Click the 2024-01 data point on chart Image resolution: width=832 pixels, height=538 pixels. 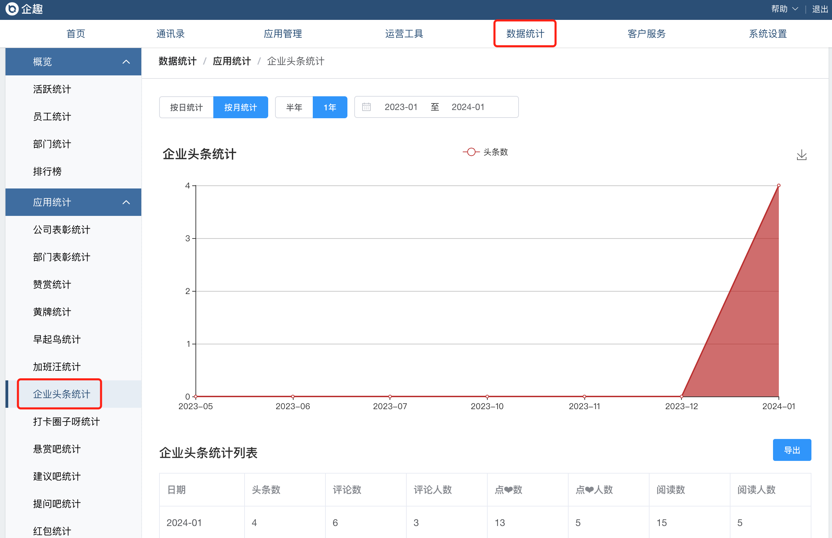click(x=778, y=185)
